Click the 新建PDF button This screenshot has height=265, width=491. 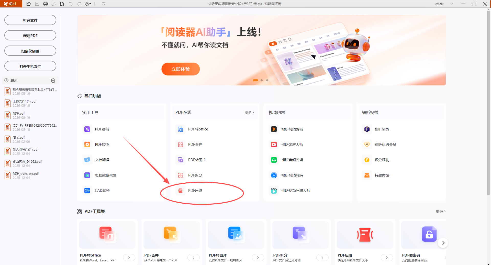[30, 36]
